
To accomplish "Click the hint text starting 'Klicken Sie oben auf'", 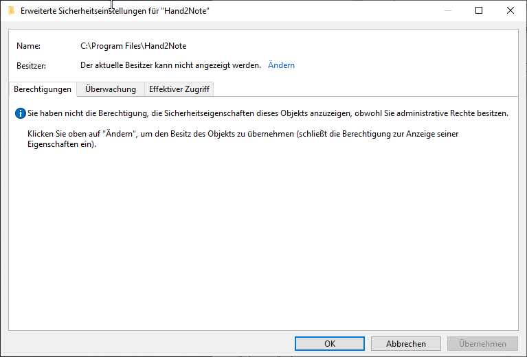I will point(243,139).
